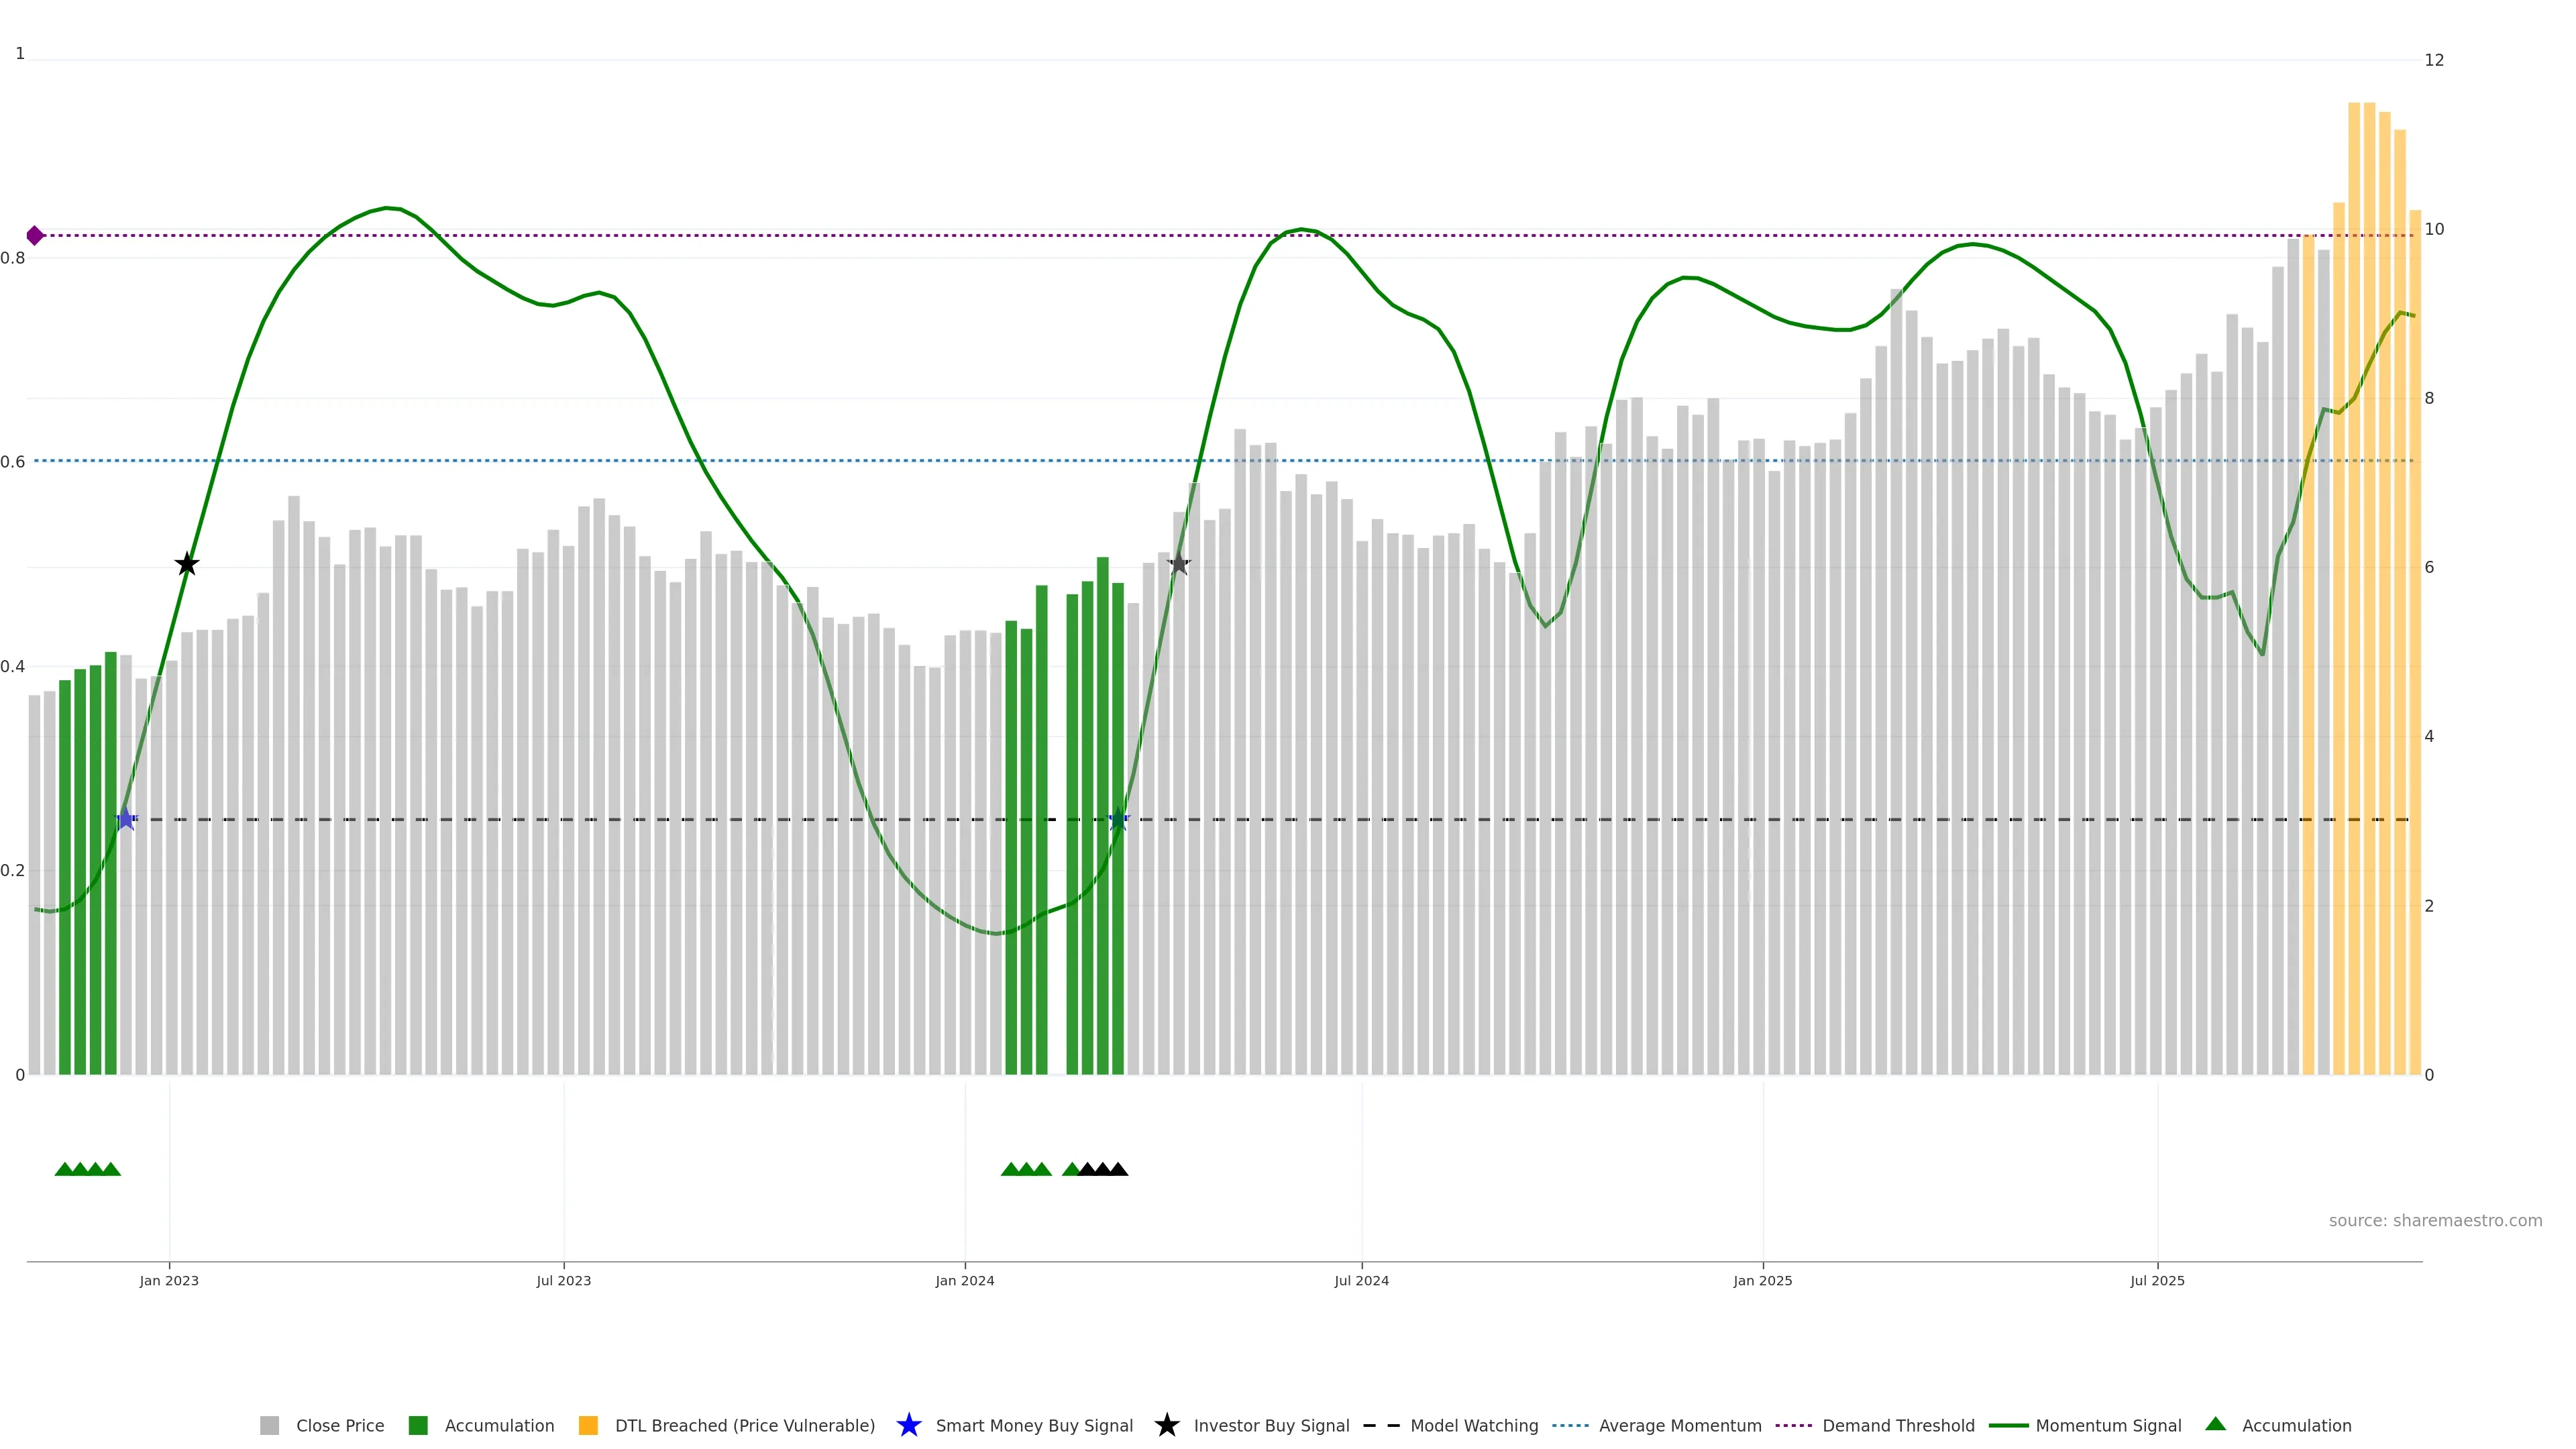
Task: Click the blue Smart Money star before Jan 2023
Action: click(125, 819)
